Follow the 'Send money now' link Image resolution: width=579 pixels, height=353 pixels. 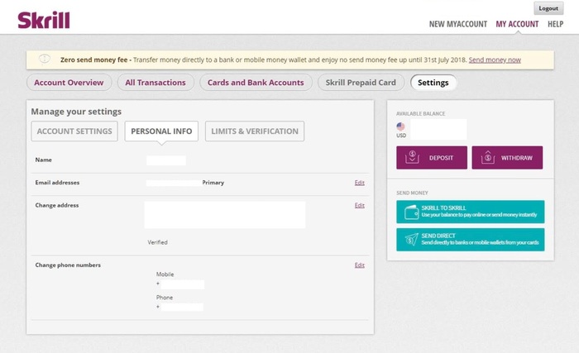coord(495,60)
